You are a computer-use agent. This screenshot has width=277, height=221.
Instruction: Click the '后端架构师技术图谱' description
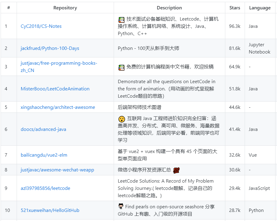click(139, 107)
